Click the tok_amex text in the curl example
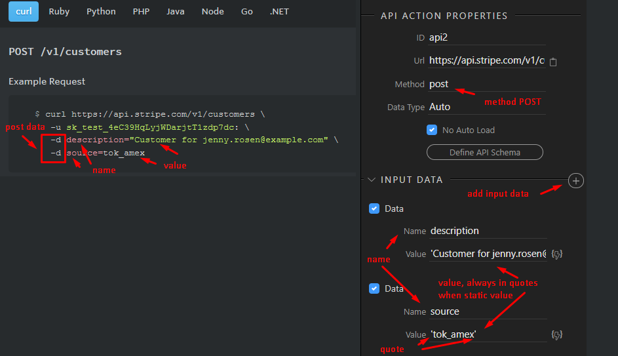This screenshot has width=618, height=356. click(x=124, y=153)
